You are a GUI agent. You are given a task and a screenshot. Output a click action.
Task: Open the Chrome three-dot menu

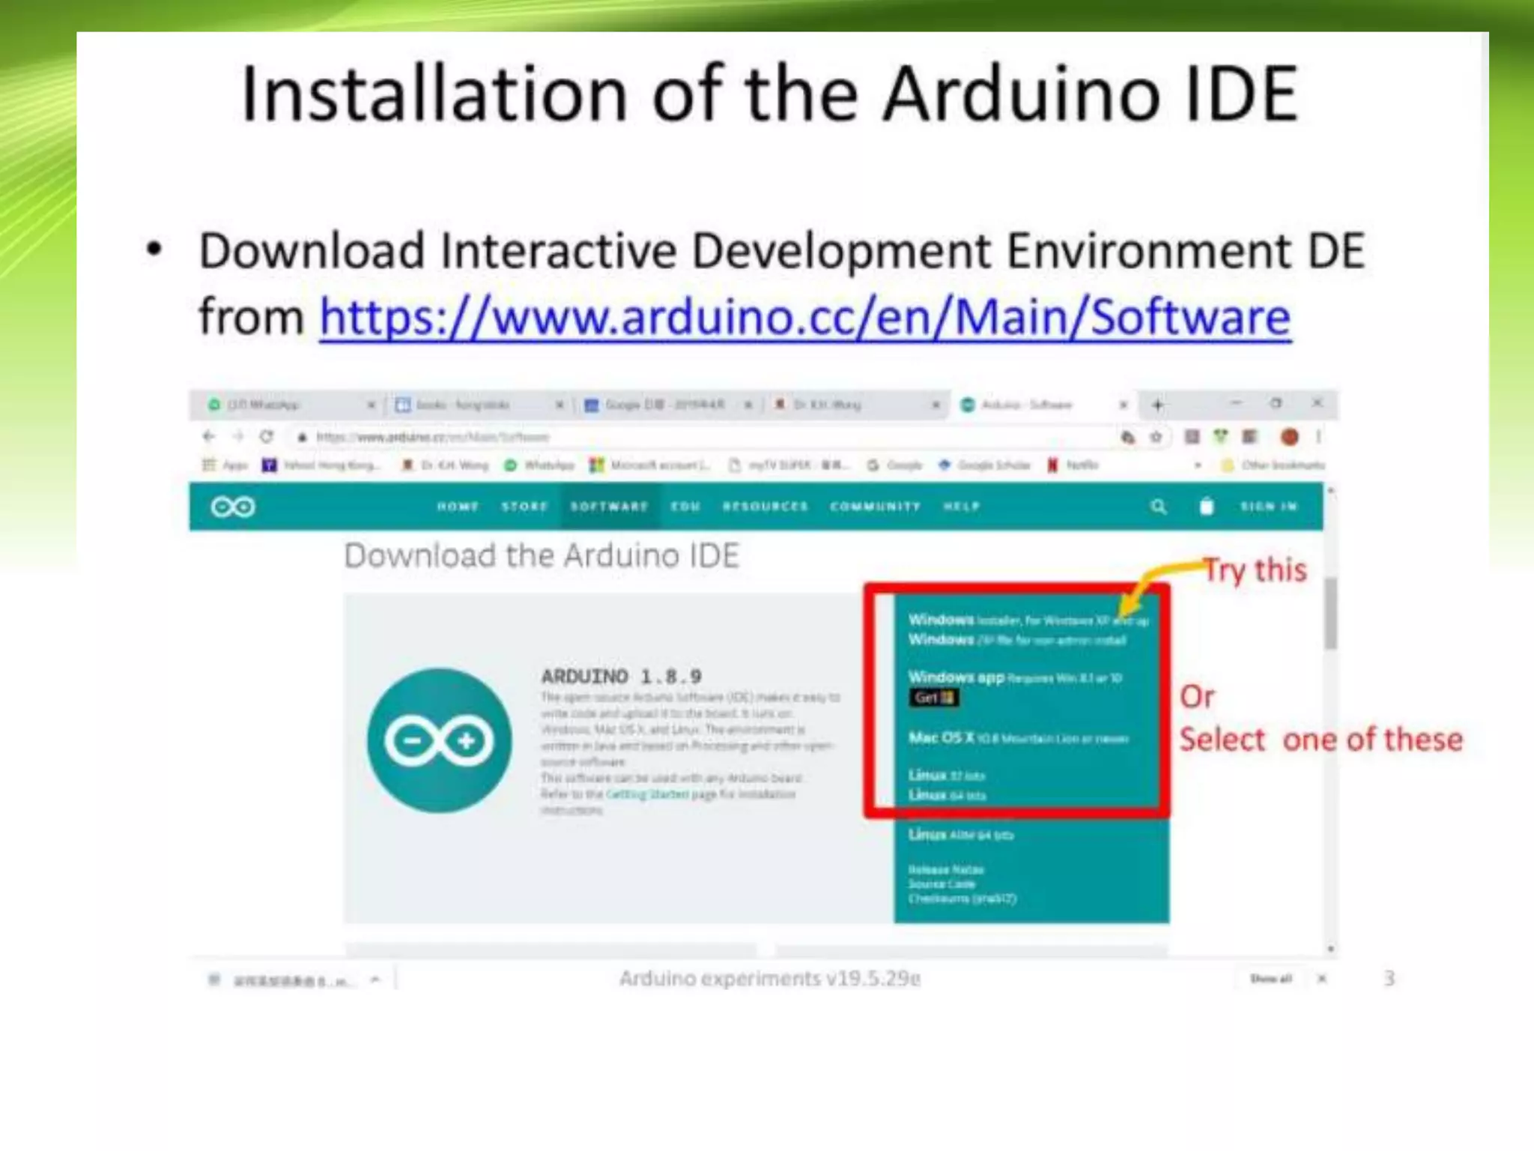[x=1318, y=437]
